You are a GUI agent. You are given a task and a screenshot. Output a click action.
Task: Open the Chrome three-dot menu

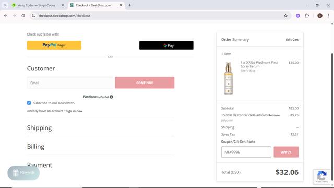pos(329,16)
